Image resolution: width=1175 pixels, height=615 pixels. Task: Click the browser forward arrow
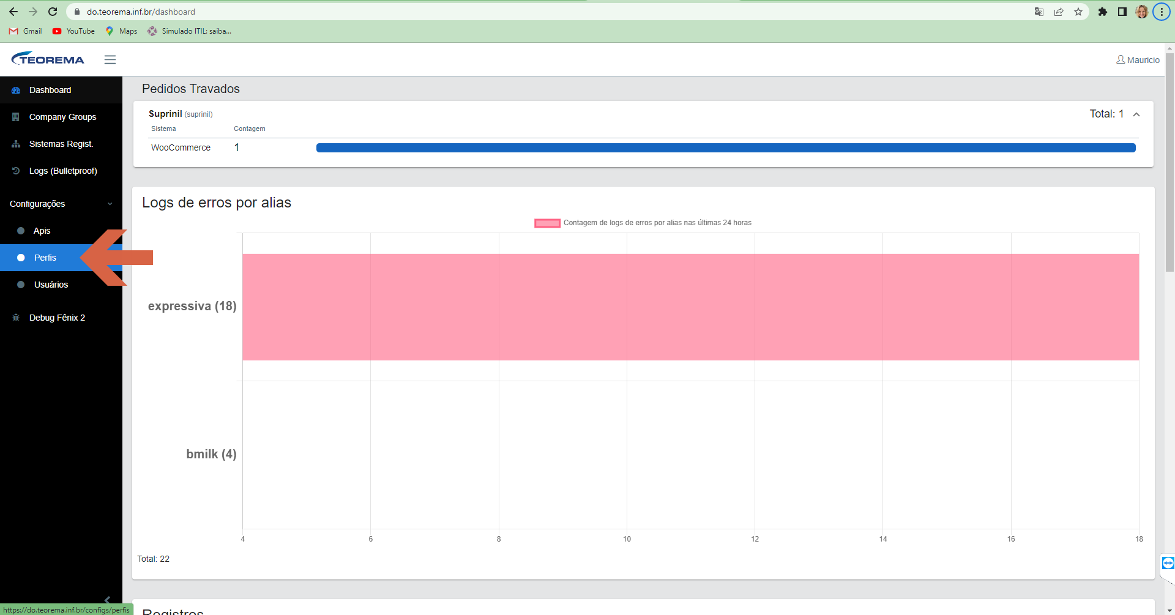(33, 12)
